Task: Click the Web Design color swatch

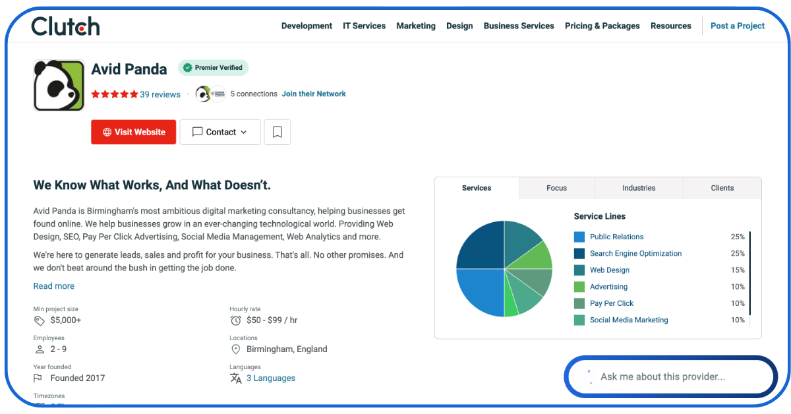Action: point(579,270)
